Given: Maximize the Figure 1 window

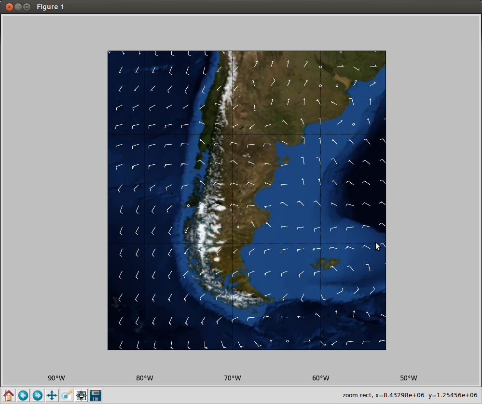Looking at the screenshot, I should [x=27, y=7].
